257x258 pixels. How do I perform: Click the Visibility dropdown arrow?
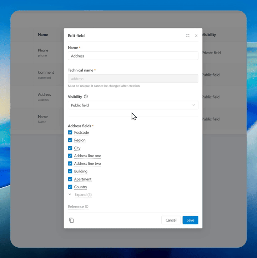[x=193, y=105]
